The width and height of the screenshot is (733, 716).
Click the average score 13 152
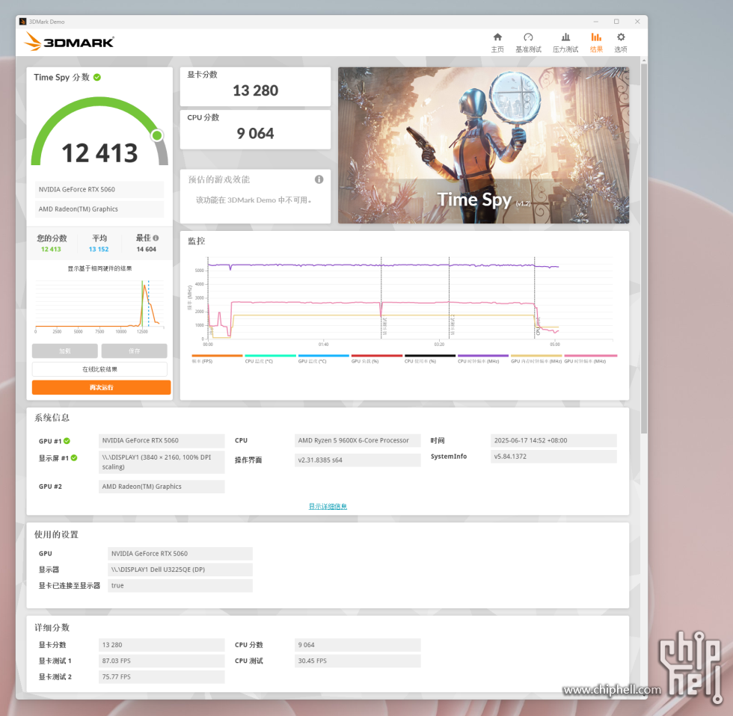point(99,249)
